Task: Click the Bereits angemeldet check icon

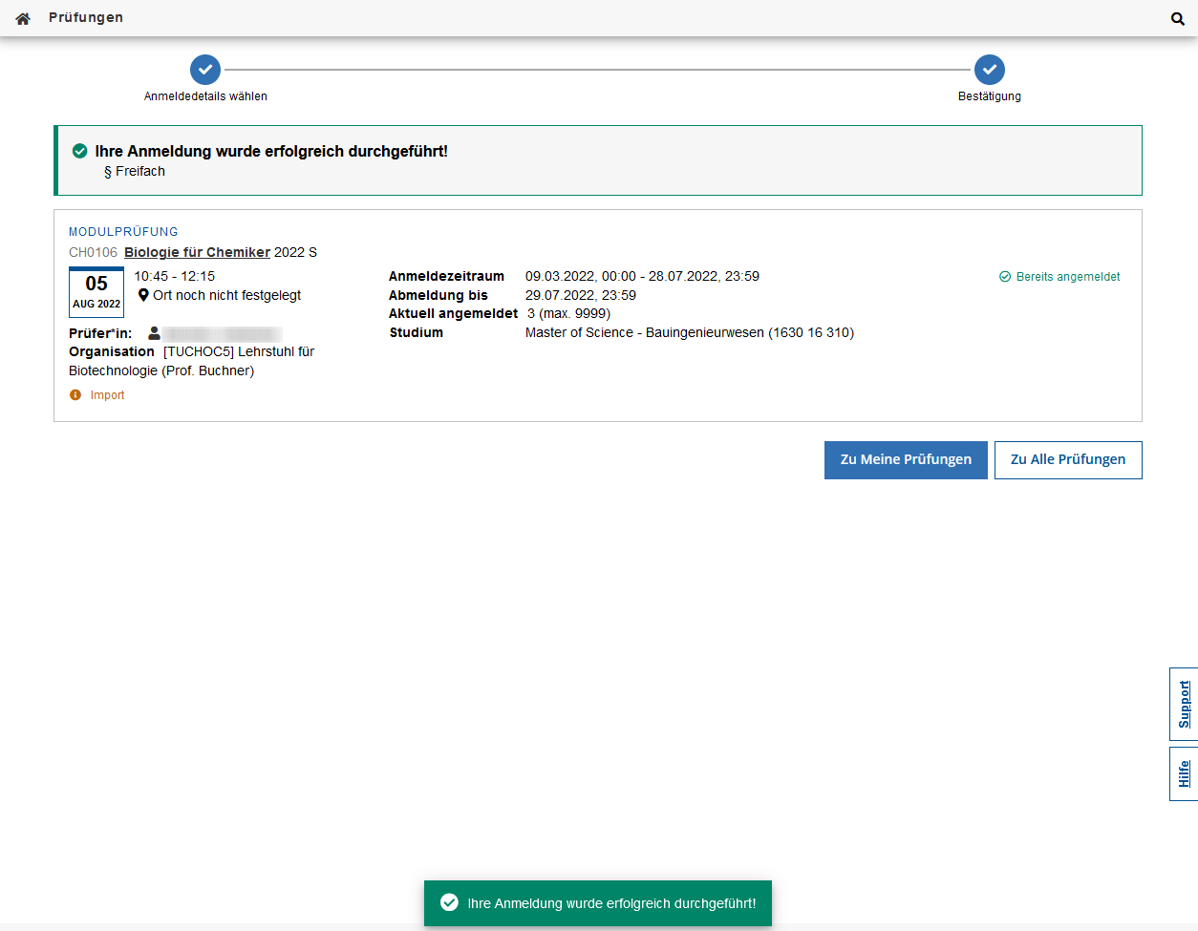Action: click(x=1005, y=277)
